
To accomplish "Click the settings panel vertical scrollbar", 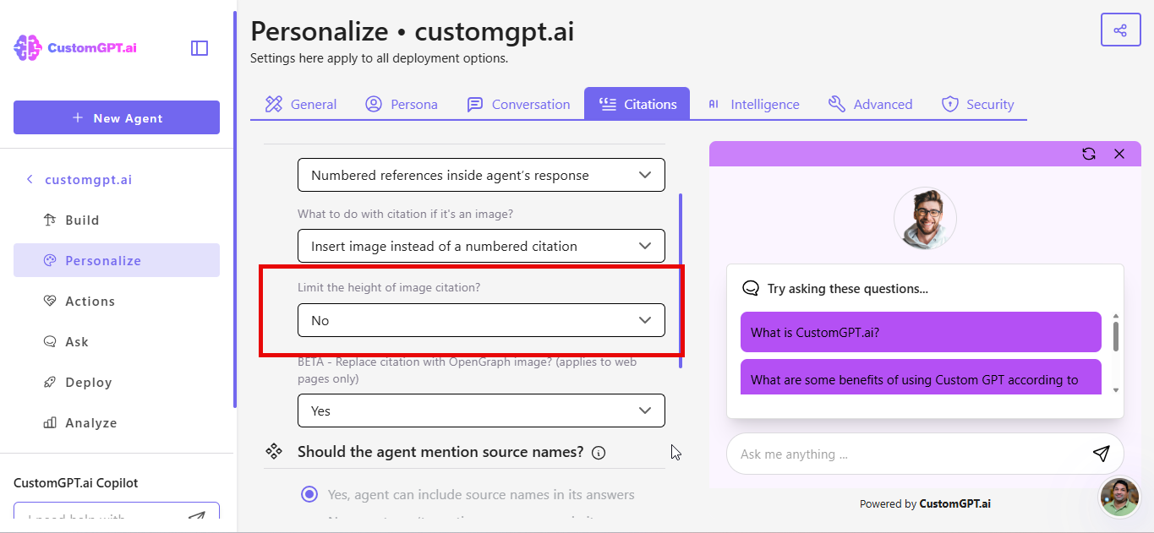I will tap(681, 280).
